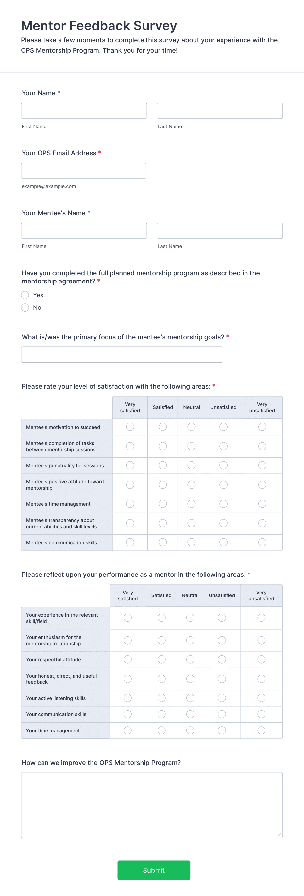Click the Last Name field under Your Mentee's Name

[219, 230]
